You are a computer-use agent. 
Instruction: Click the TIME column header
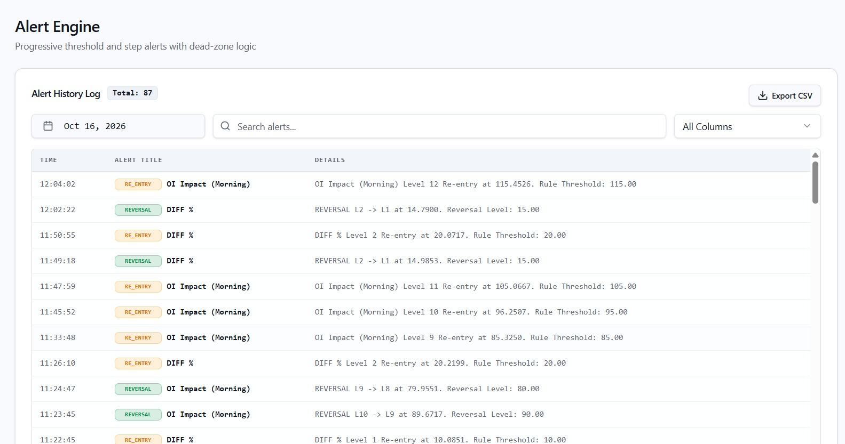[49, 160]
